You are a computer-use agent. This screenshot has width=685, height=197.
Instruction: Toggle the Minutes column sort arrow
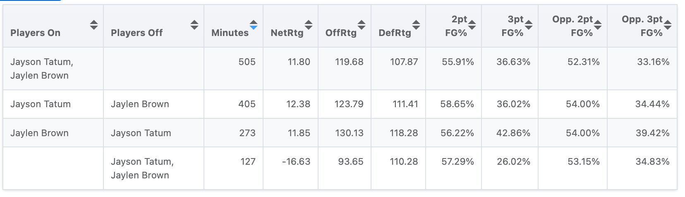click(x=254, y=25)
